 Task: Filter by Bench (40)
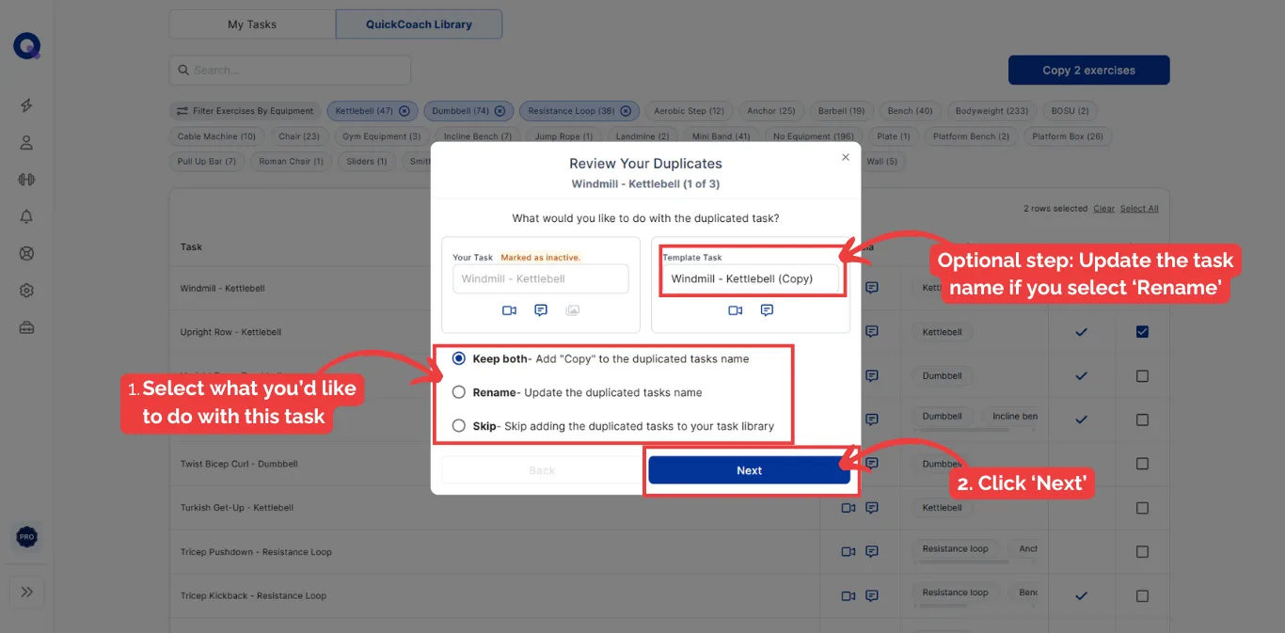point(910,111)
